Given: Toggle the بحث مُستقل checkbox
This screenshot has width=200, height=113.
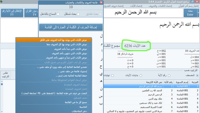Looking at the screenshot, I should click(x=78, y=14).
